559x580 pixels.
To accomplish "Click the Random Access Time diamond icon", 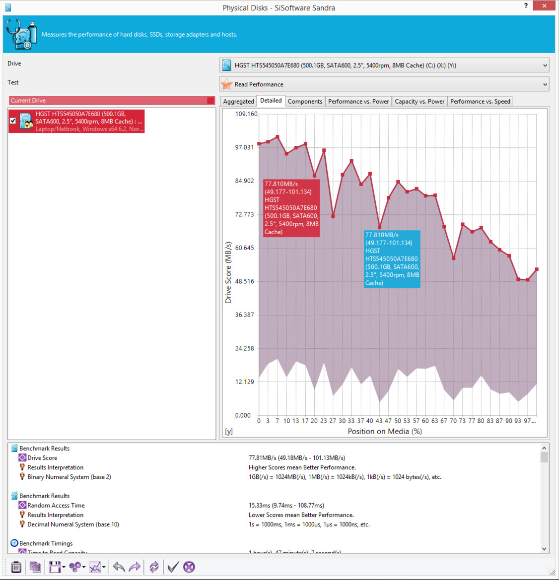I will tap(22, 505).
